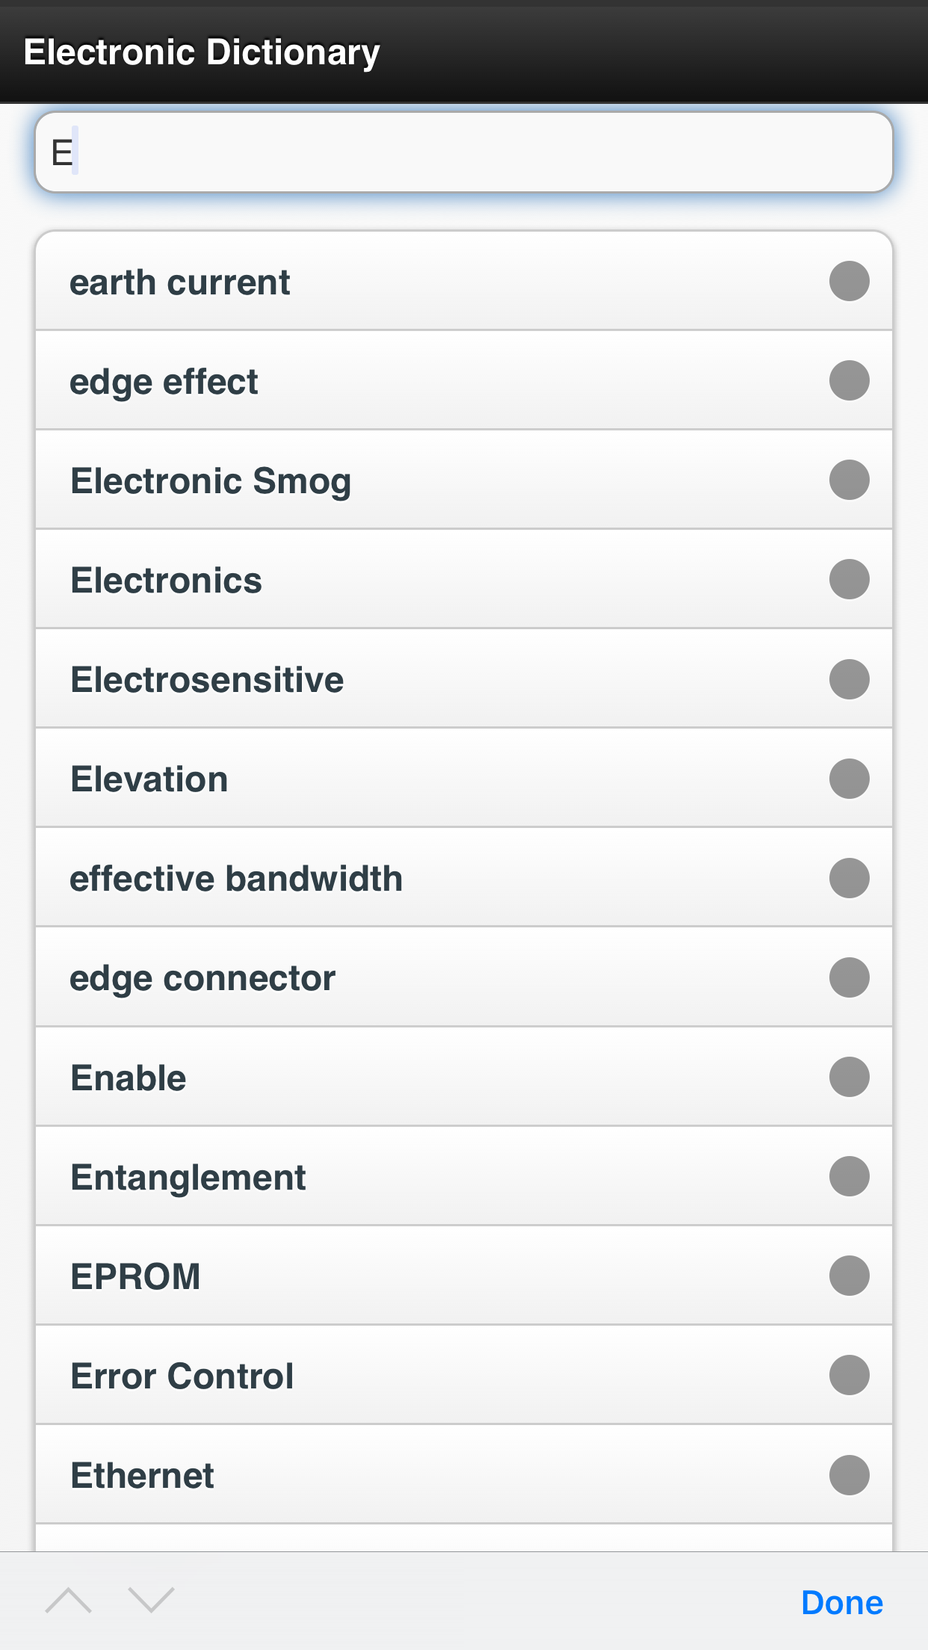
Task: Open details circle for effective bandwidth
Action: coord(849,877)
